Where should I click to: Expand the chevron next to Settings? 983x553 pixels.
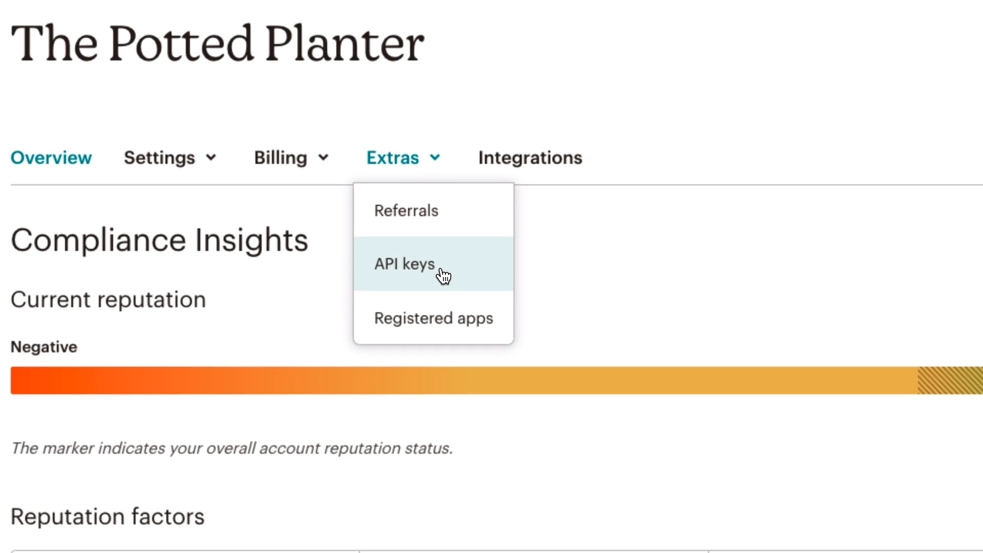(211, 158)
